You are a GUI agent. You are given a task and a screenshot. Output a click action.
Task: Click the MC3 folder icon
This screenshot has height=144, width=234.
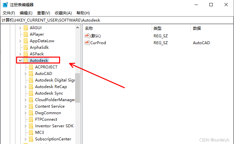[x=31, y=133]
